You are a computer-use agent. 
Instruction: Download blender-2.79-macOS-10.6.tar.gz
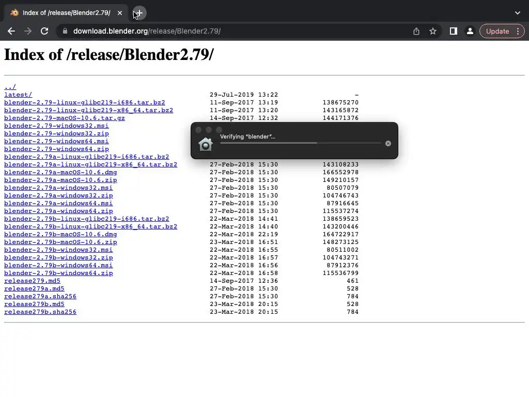pyautogui.click(x=65, y=118)
